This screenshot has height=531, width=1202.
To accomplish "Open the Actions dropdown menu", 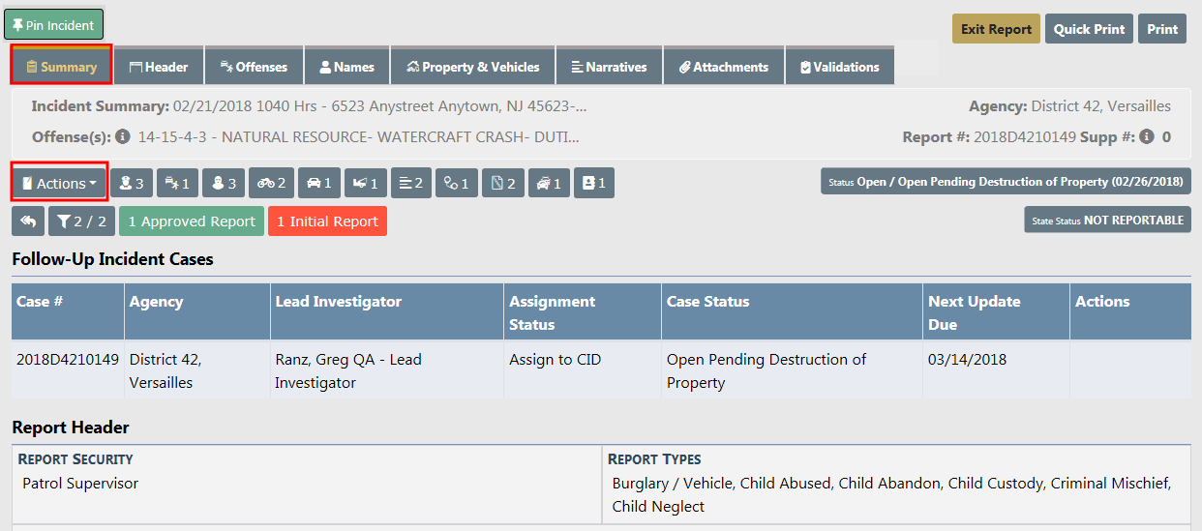I will 59,183.
